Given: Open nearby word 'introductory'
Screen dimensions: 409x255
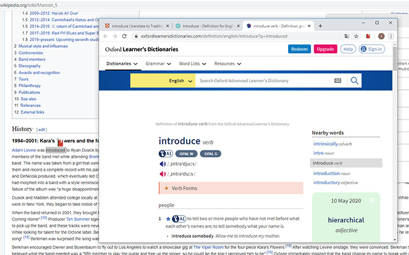Looking at the screenshot, I should point(327,182).
